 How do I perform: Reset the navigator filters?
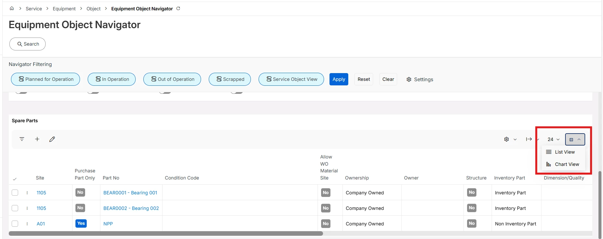[364, 79]
